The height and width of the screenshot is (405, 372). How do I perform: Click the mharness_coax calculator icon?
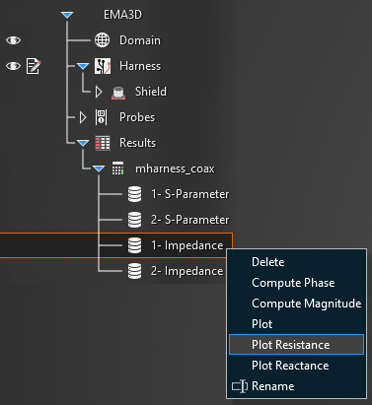coord(117,169)
